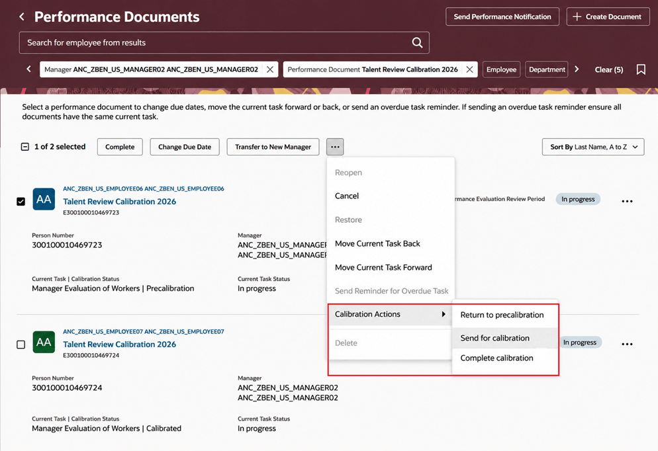Click the In progress badge for EMPLOYEE07
The height and width of the screenshot is (451, 658).
pos(579,343)
